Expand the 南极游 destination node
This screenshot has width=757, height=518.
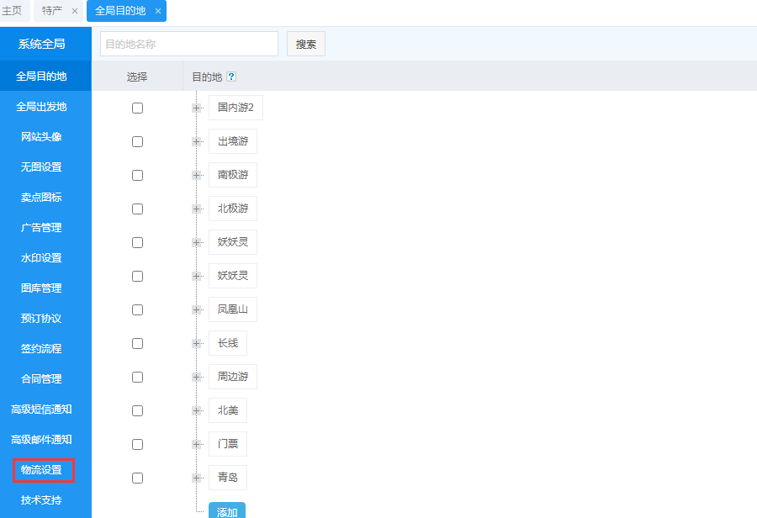(196, 175)
